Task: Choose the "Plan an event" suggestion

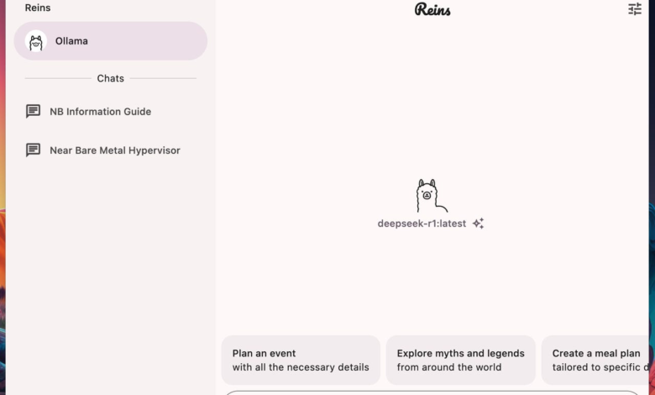Action: coord(264,353)
